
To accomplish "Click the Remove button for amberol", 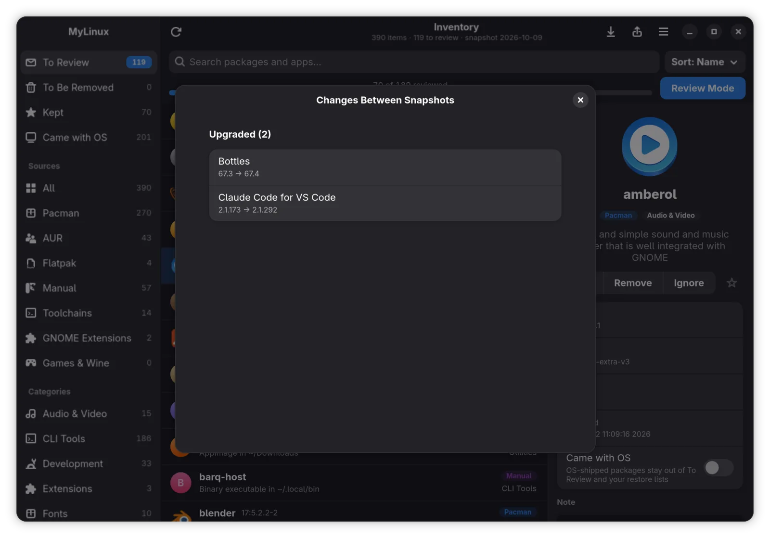I will tap(632, 283).
